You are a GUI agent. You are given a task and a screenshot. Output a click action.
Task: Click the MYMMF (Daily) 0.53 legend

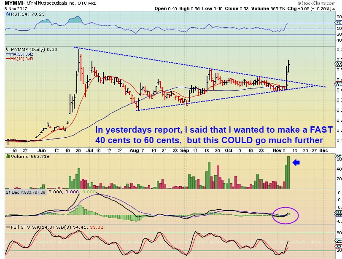(x=34, y=49)
